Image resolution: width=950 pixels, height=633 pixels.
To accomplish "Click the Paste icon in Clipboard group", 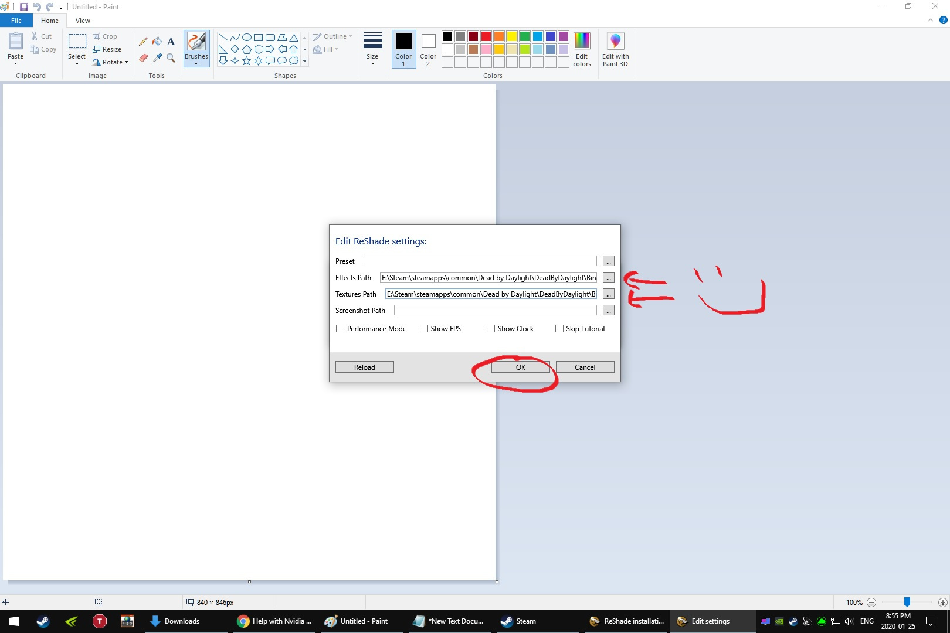I will [x=16, y=42].
